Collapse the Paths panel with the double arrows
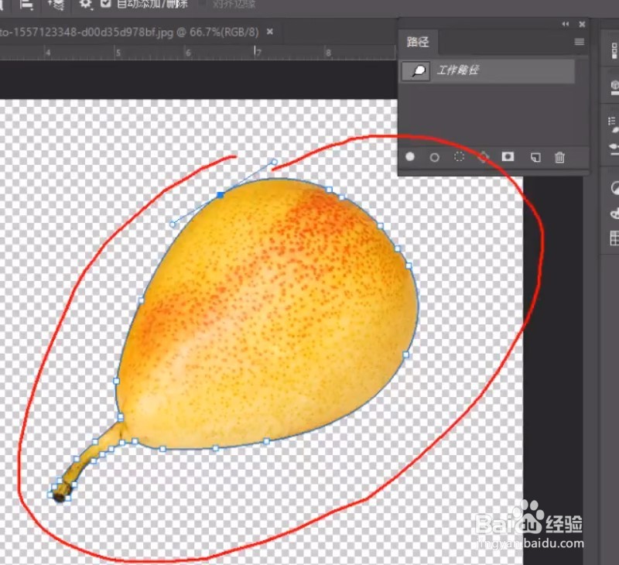 click(564, 24)
